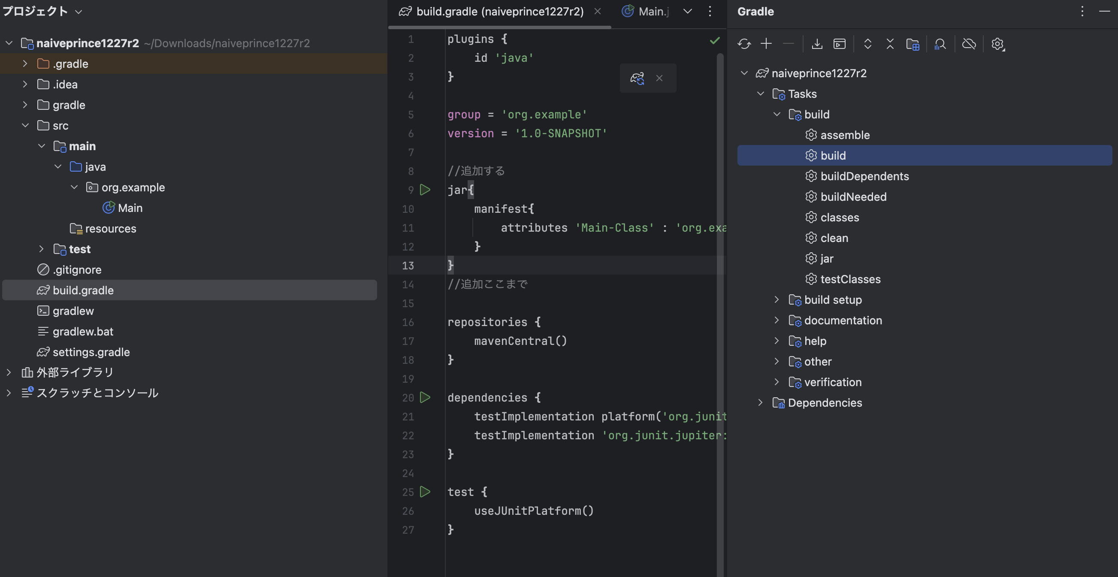Image resolution: width=1118 pixels, height=577 pixels.
Task: Open the プロジェクト view dropdown menu
Action: click(x=78, y=12)
